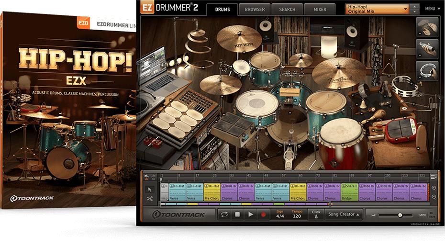This screenshot has height=243, width=445.
Task: Switch to the Browser tab
Action: [x=255, y=9]
